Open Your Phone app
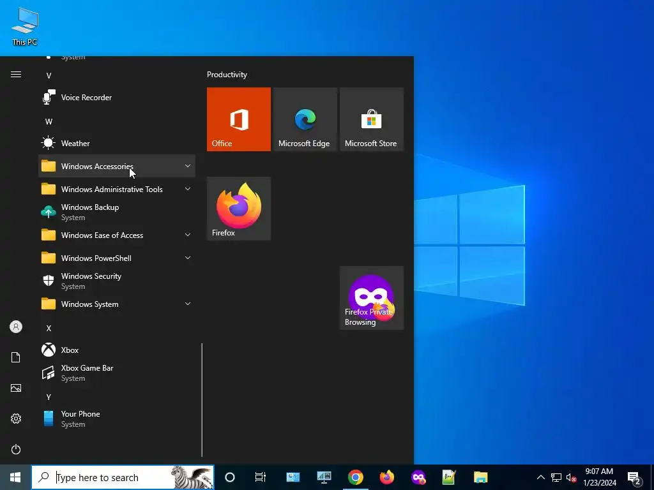This screenshot has height=490, width=654. click(117, 419)
